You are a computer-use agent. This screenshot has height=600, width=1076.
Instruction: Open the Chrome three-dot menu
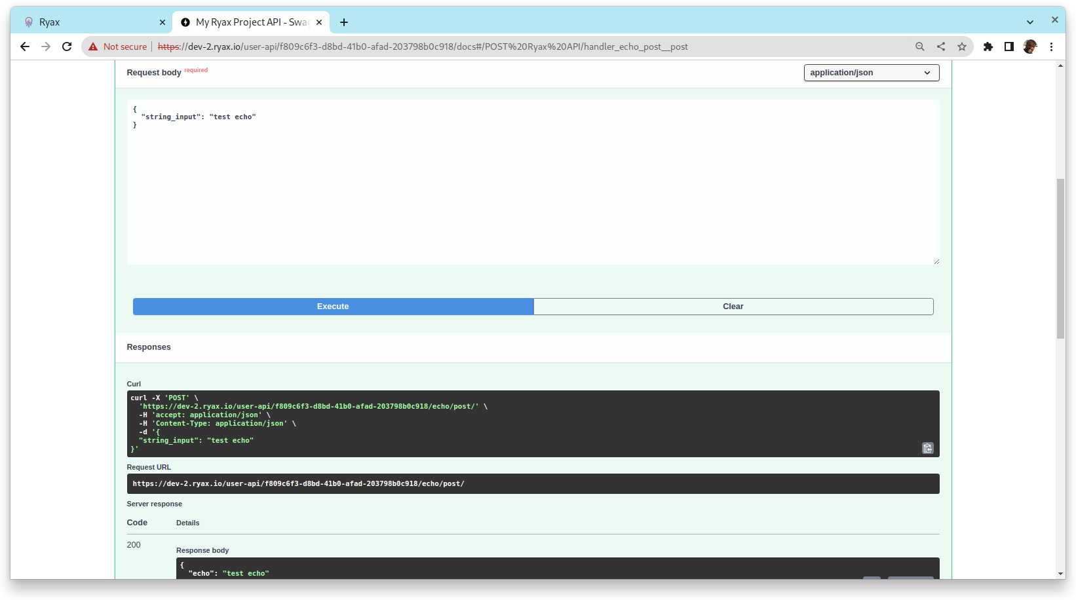[1051, 47]
